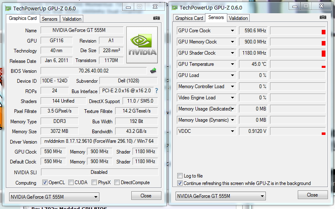Click the 45.0 °C temperature reading

tap(253, 64)
